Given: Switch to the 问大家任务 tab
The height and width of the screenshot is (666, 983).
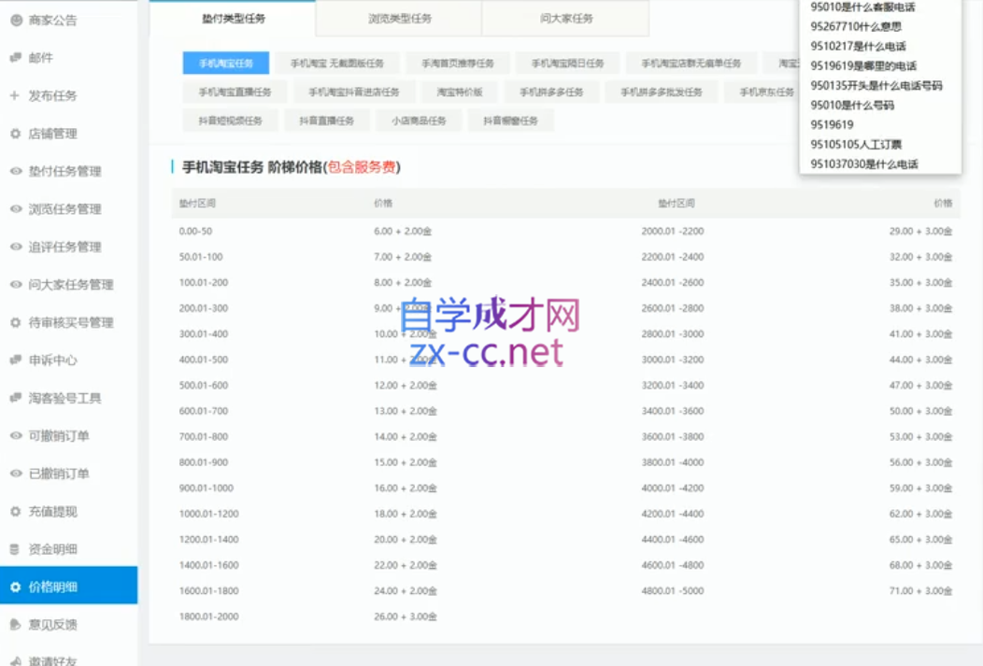Looking at the screenshot, I should click(566, 19).
